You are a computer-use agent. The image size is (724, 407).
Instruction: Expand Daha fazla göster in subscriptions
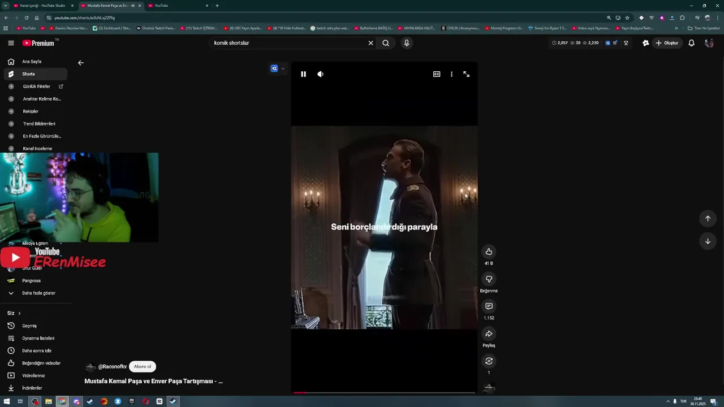click(x=36, y=293)
